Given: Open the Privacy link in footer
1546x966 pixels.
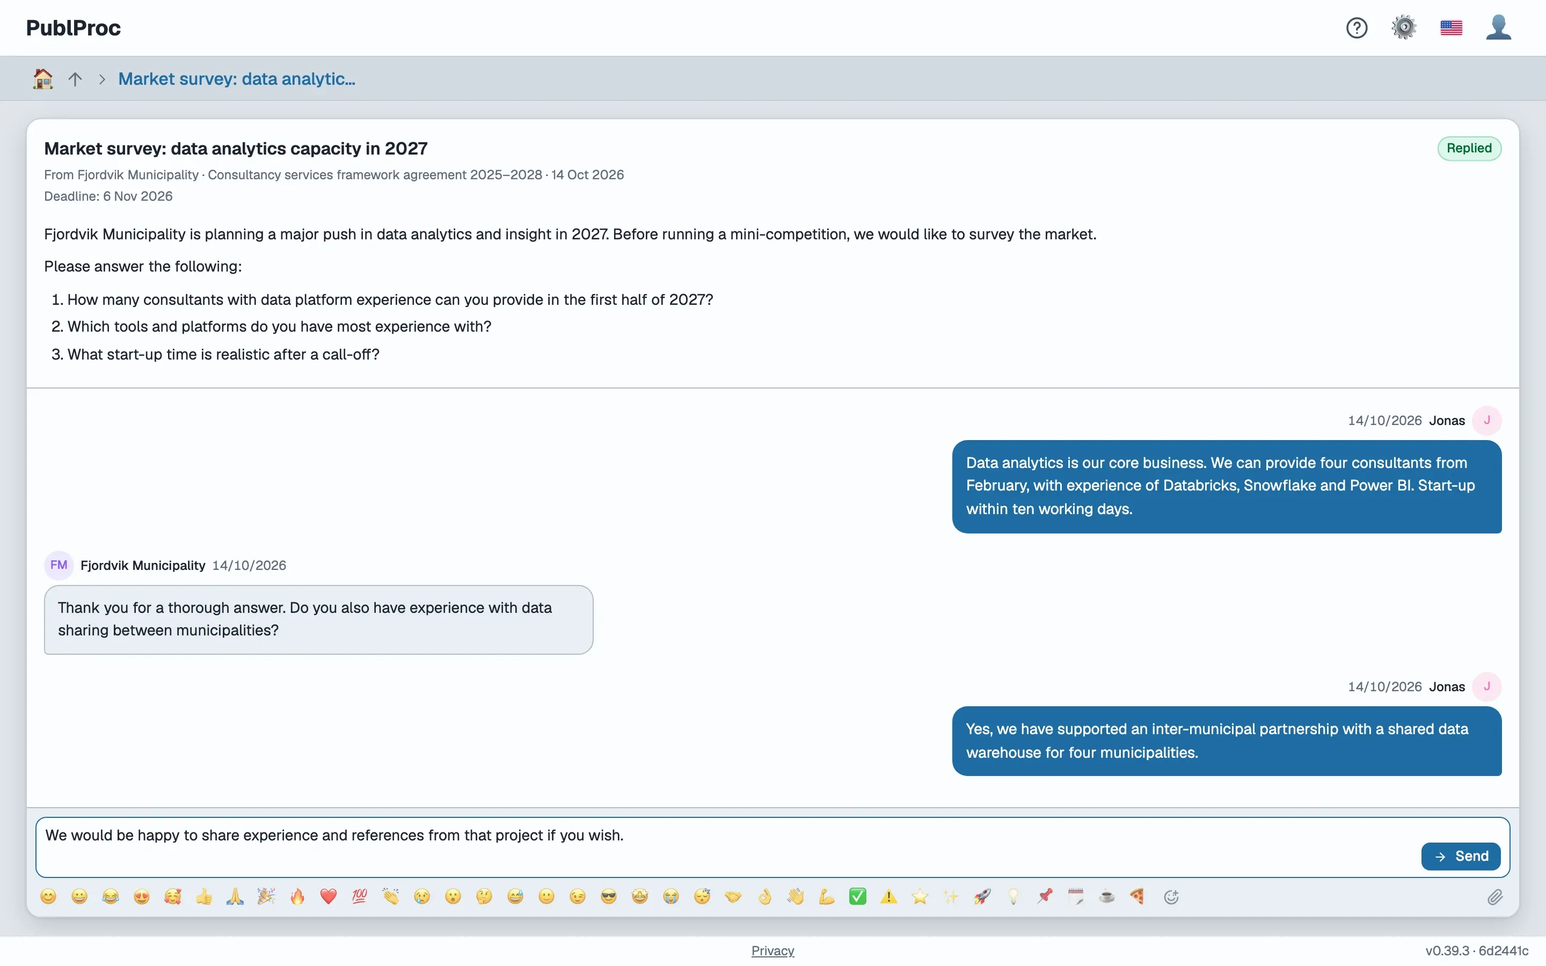Looking at the screenshot, I should pyautogui.click(x=772, y=950).
